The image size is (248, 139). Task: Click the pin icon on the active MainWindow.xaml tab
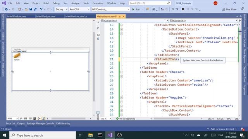pos(120,17)
